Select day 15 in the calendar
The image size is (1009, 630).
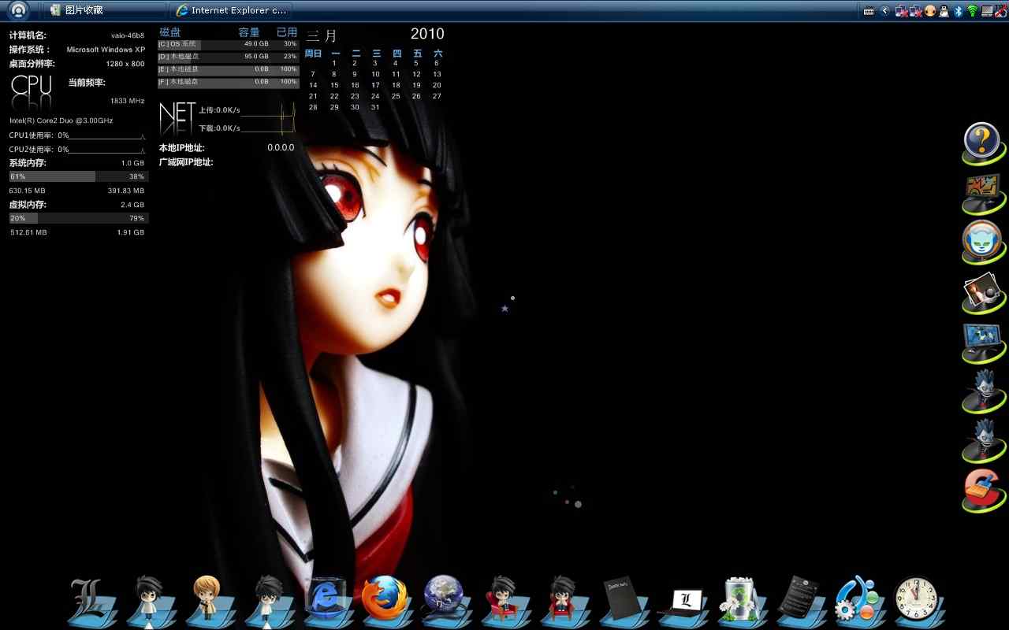(334, 85)
